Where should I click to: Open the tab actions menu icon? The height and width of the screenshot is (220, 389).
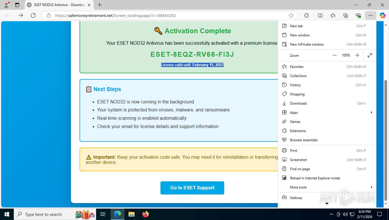(x=17, y=5)
